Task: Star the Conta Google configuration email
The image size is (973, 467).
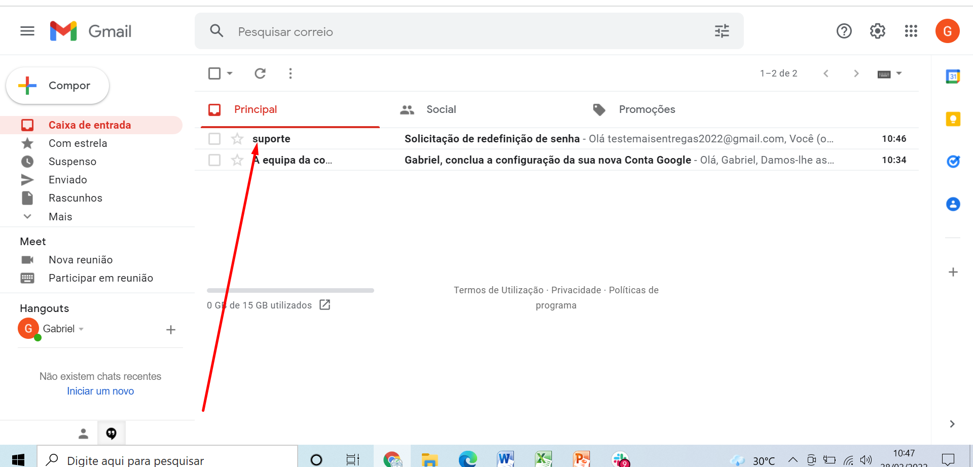Action: point(237,160)
